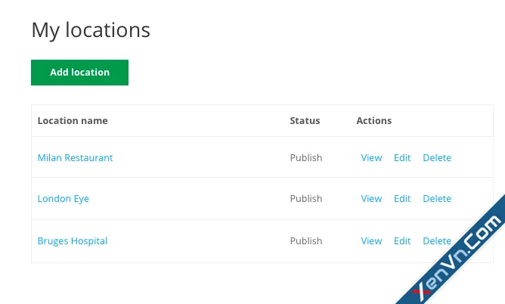The height and width of the screenshot is (304, 505).
Task: View the Bruges Hospital entry
Action: [371, 241]
